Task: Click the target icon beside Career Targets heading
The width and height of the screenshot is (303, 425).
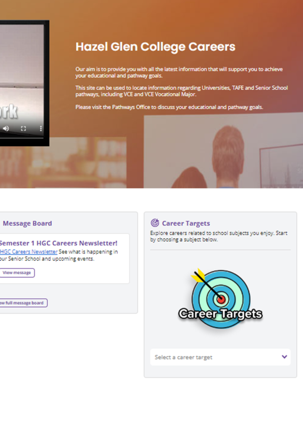Action: (x=155, y=223)
